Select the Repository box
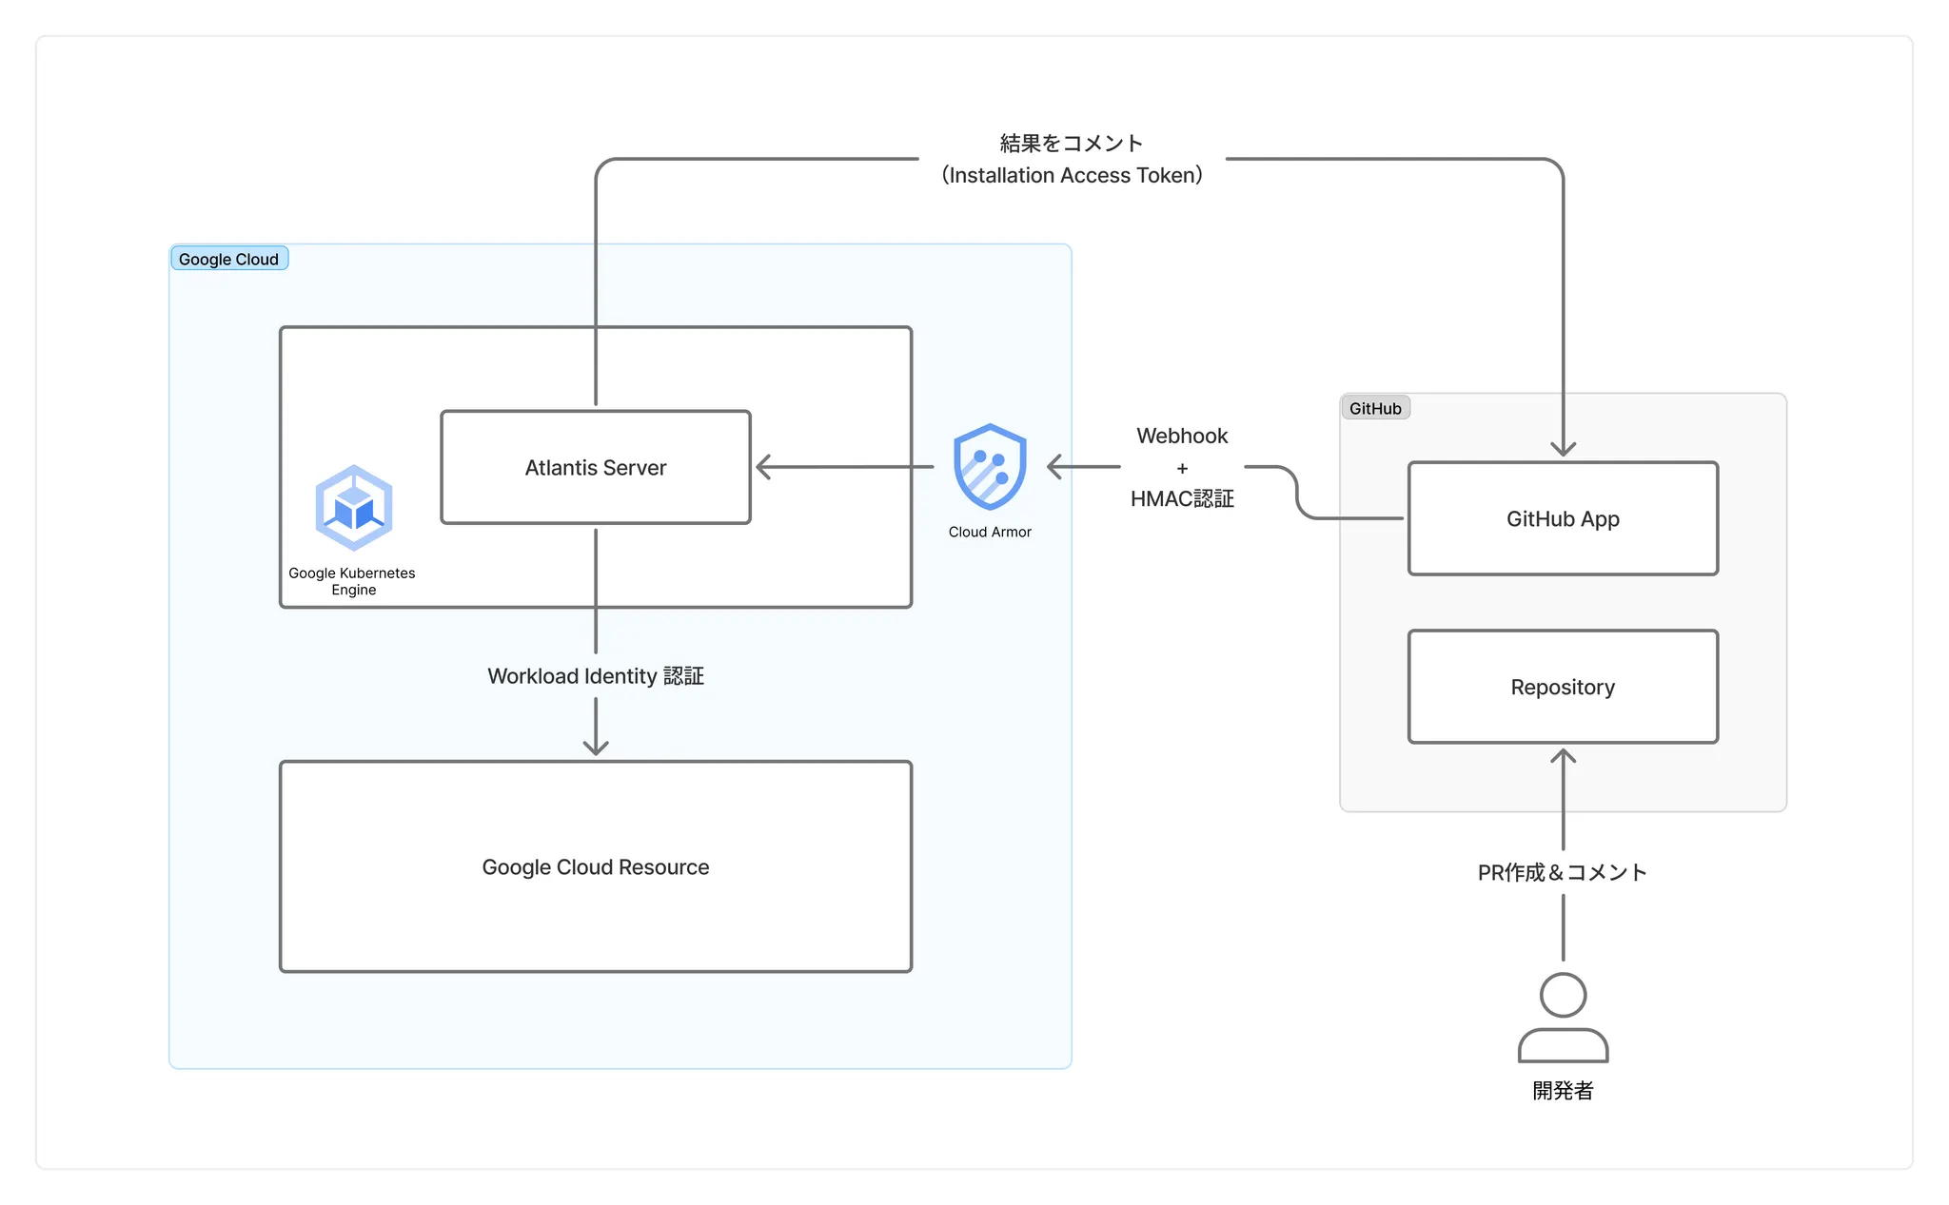The image size is (1949, 1205). [x=1563, y=687]
